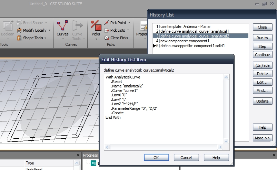Click the Clear Picks icon

coord(107,38)
